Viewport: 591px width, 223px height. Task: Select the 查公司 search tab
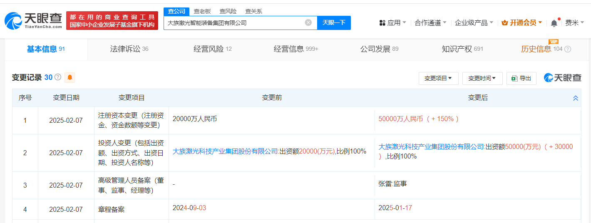pos(176,11)
